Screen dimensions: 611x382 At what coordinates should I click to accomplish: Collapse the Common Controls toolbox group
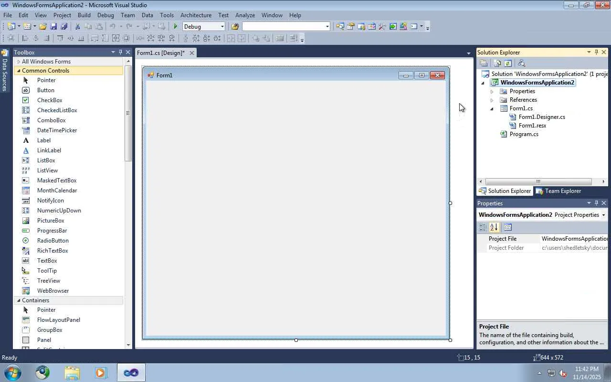pos(19,71)
